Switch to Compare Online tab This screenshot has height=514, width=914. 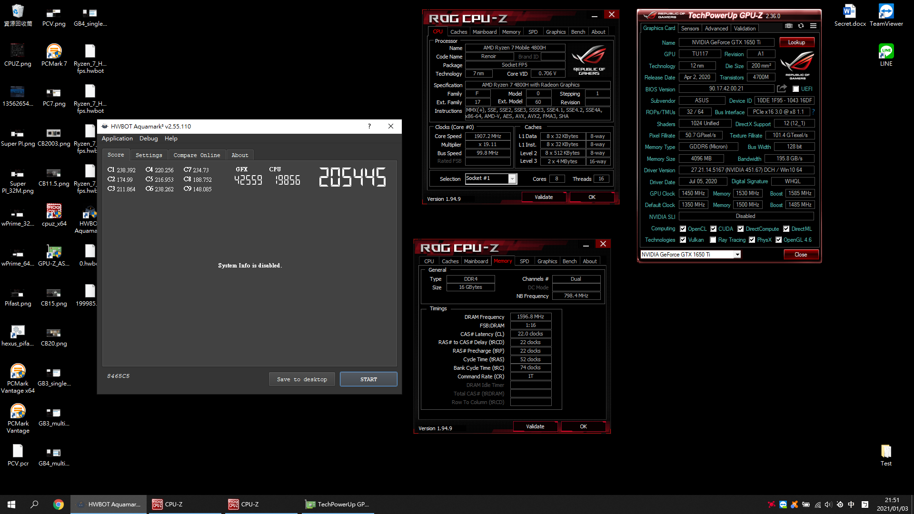click(x=197, y=155)
